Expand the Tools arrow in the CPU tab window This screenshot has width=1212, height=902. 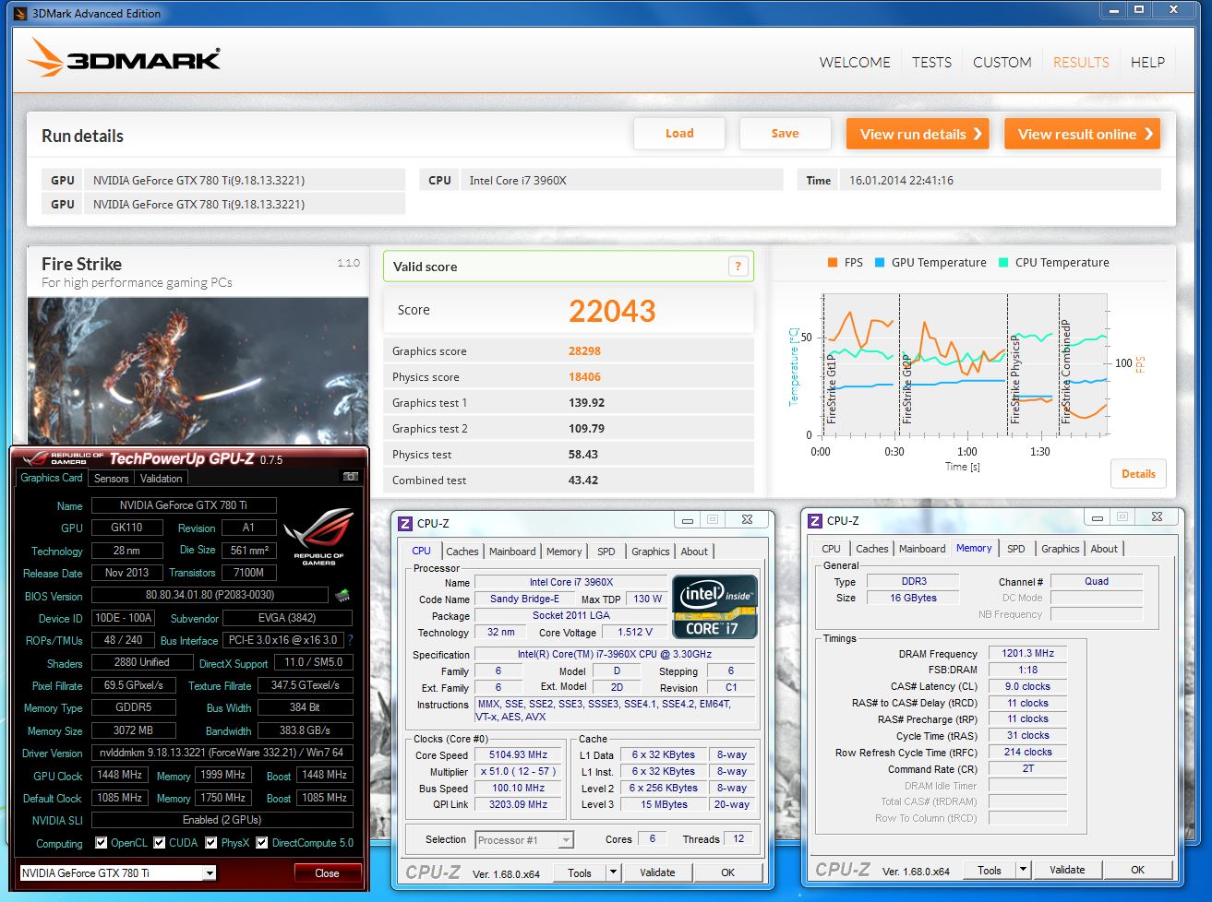coord(613,872)
